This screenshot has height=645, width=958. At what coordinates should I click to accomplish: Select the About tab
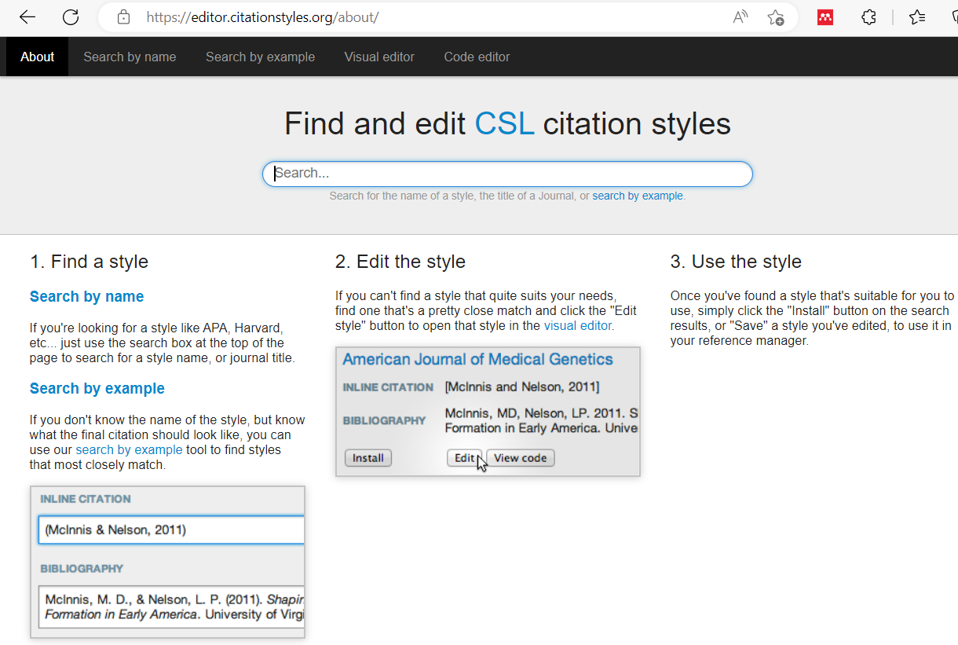pos(37,56)
